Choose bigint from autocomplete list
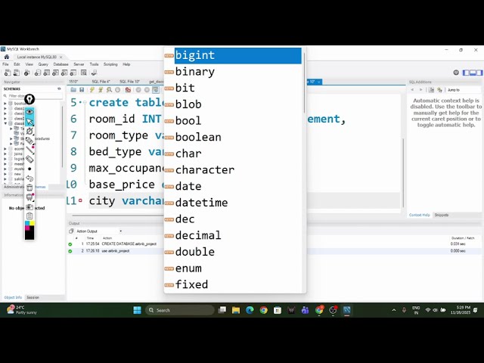This screenshot has height=363, width=484. [237, 55]
